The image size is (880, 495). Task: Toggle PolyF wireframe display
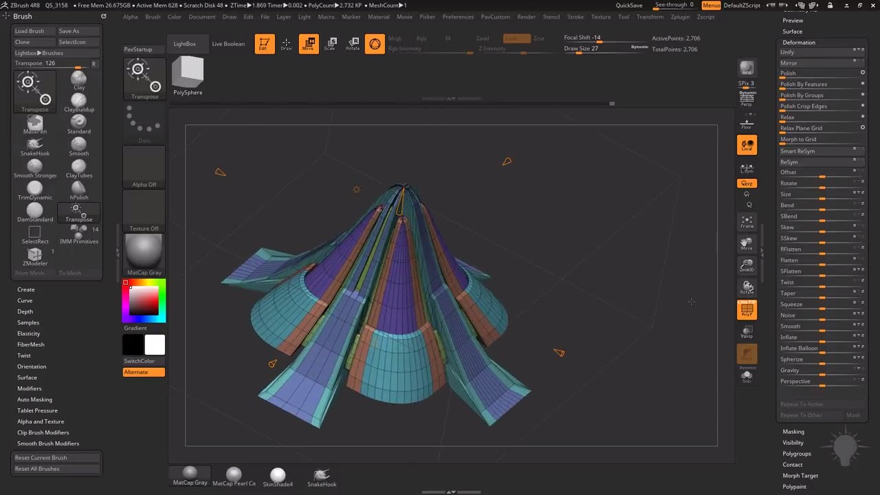click(x=747, y=310)
